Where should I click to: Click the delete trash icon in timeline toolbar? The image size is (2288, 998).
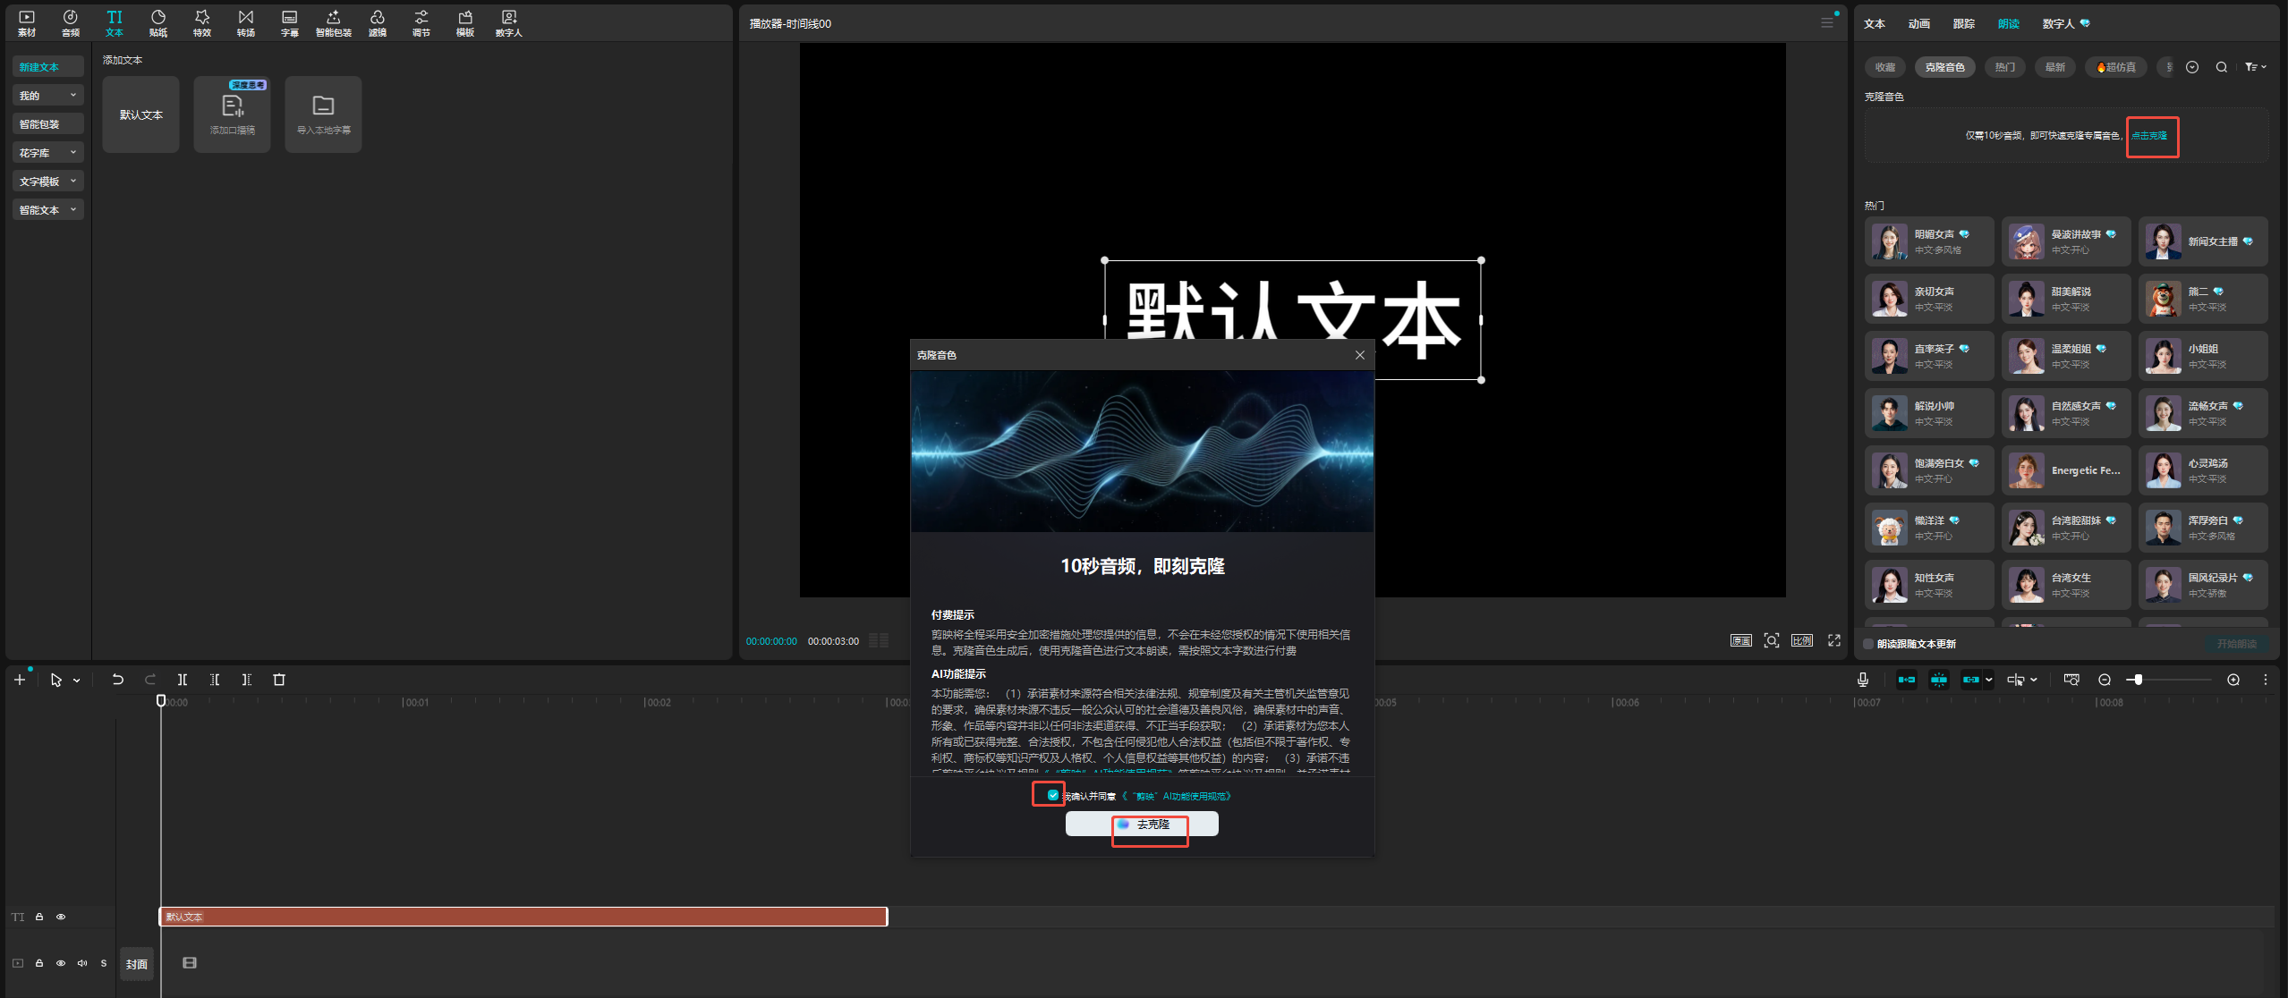click(x=279, y=680)
